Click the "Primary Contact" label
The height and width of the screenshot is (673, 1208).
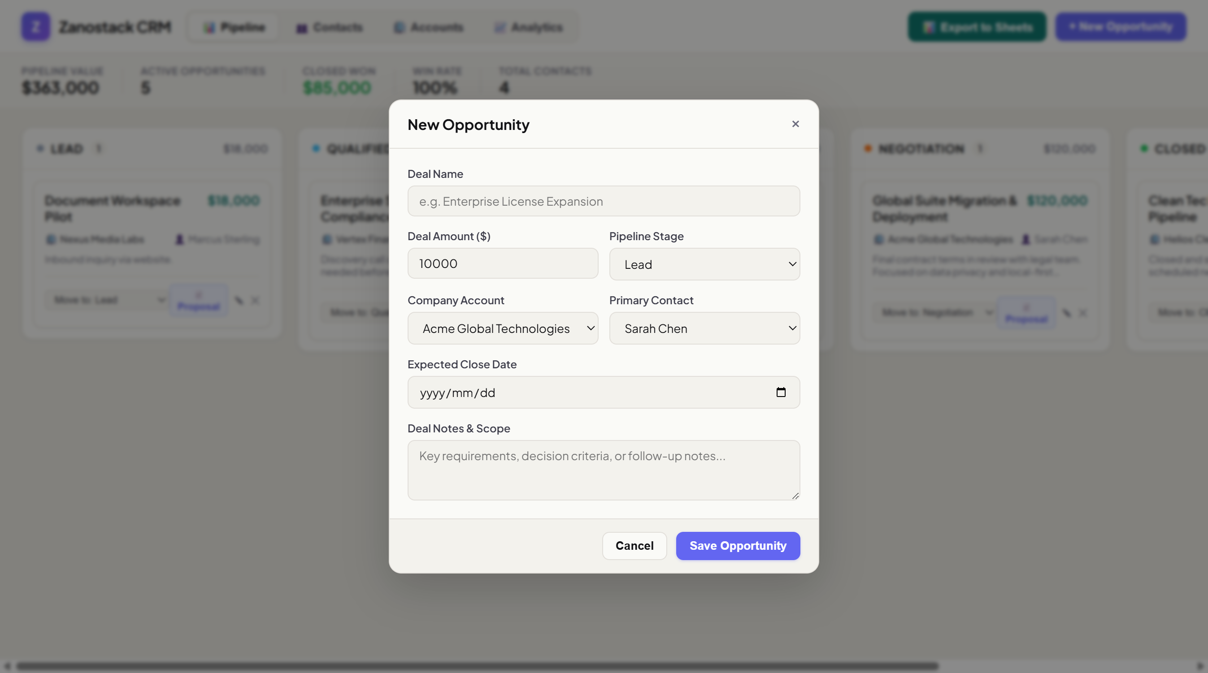[652, 300]
